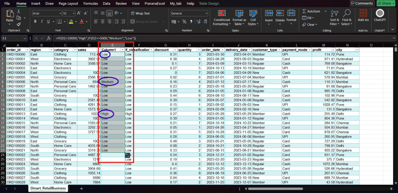398x193 pixels.
Task: Open the Table Design tab
Action: point(209,3)
